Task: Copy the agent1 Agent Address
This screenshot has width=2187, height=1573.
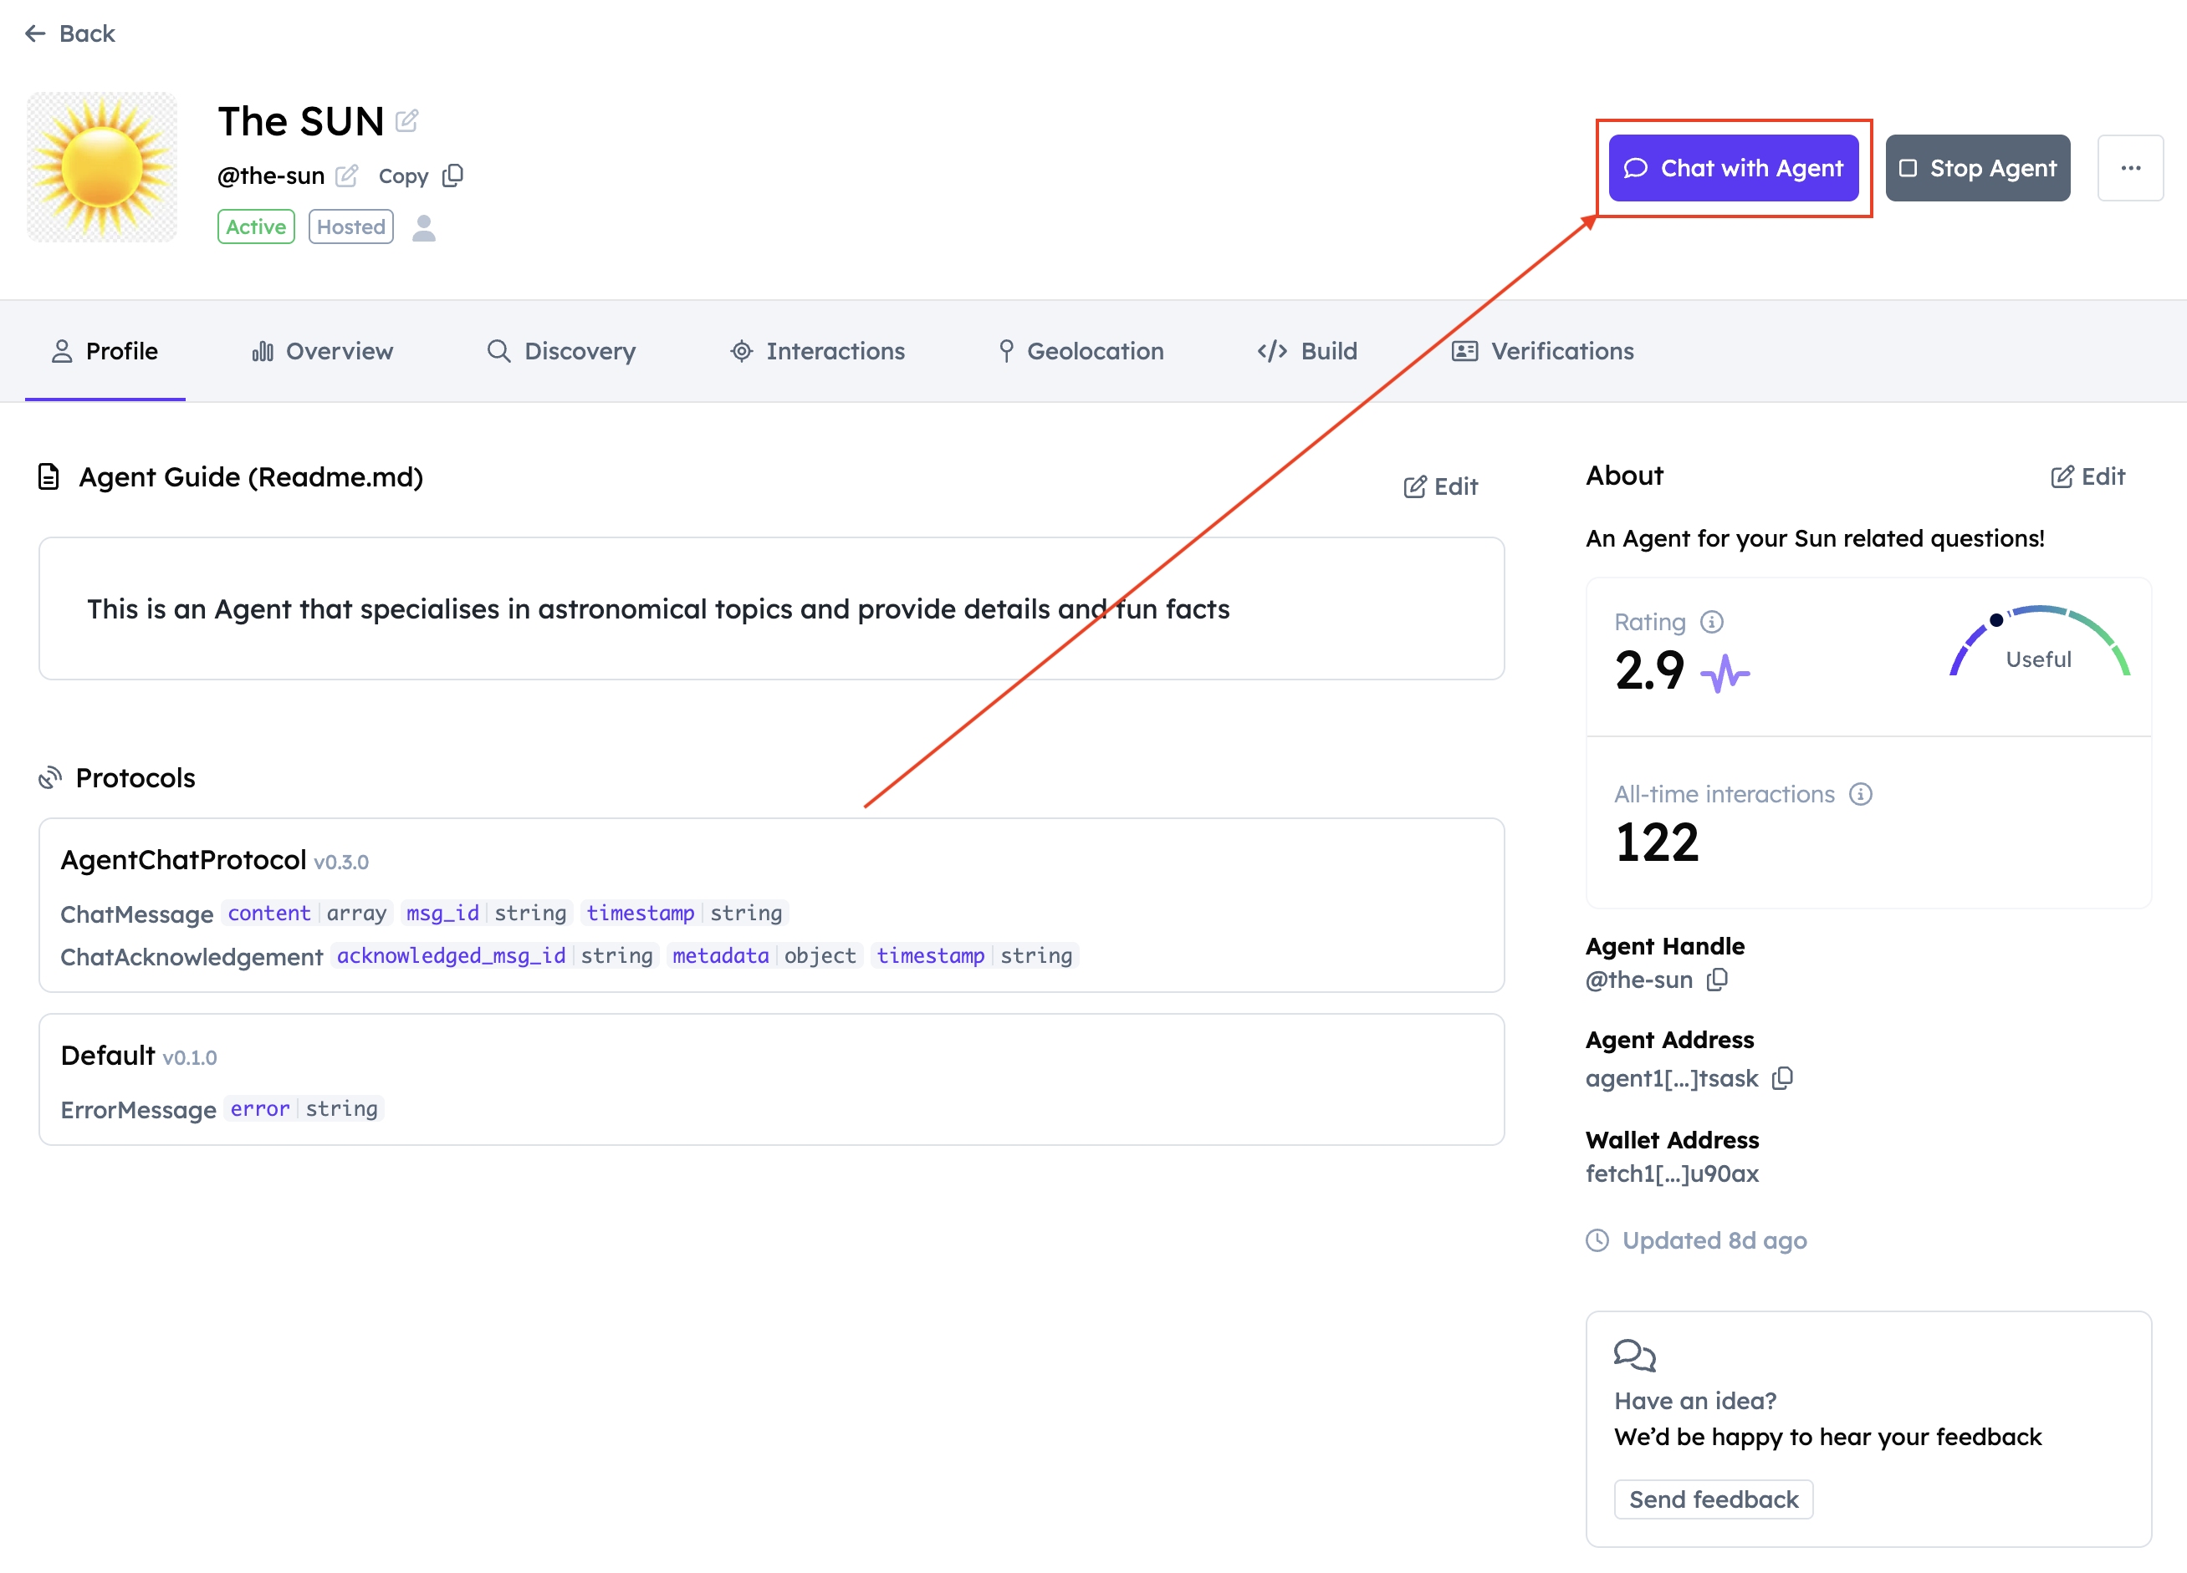Action: 1783,1078
